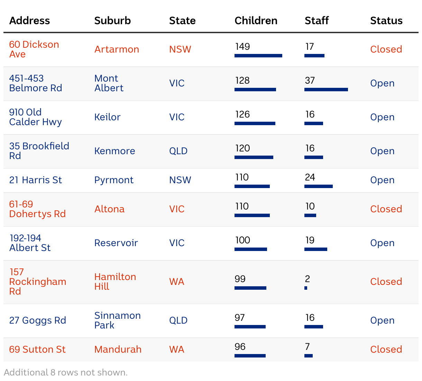This screenshot has width=422, height=381.
Task: Select the 451-453 Belmore Rd address
Action: tap(36, 83)
